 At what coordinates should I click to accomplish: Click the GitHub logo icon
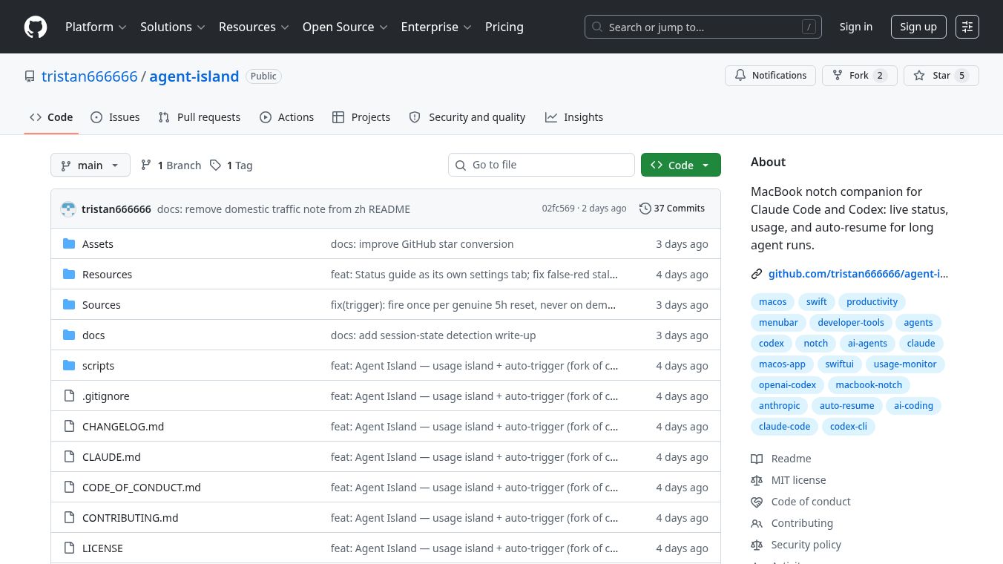click(x=36, y=27)
